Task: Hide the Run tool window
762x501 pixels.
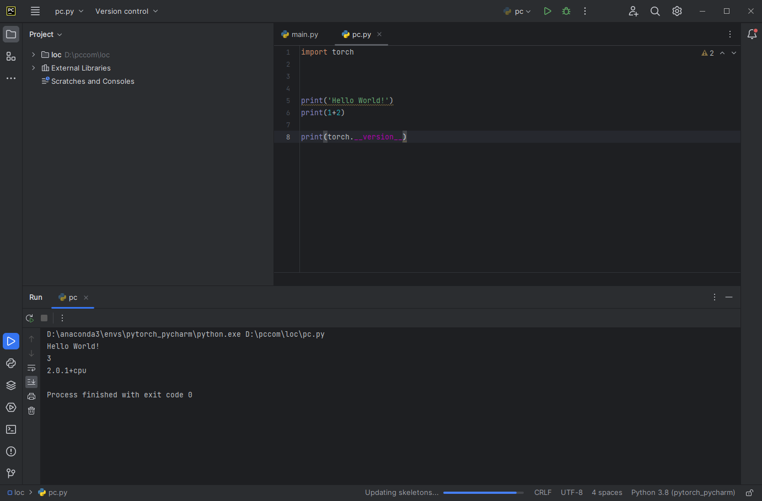Action: tap(729, 297)
